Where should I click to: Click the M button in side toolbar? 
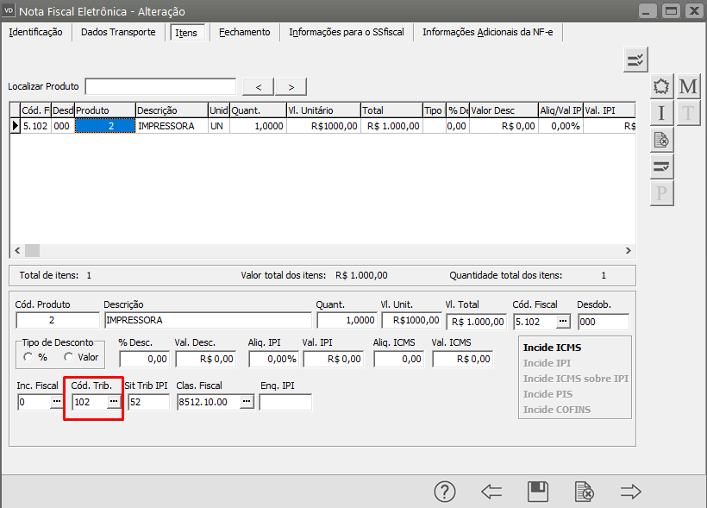pos(688,86)
